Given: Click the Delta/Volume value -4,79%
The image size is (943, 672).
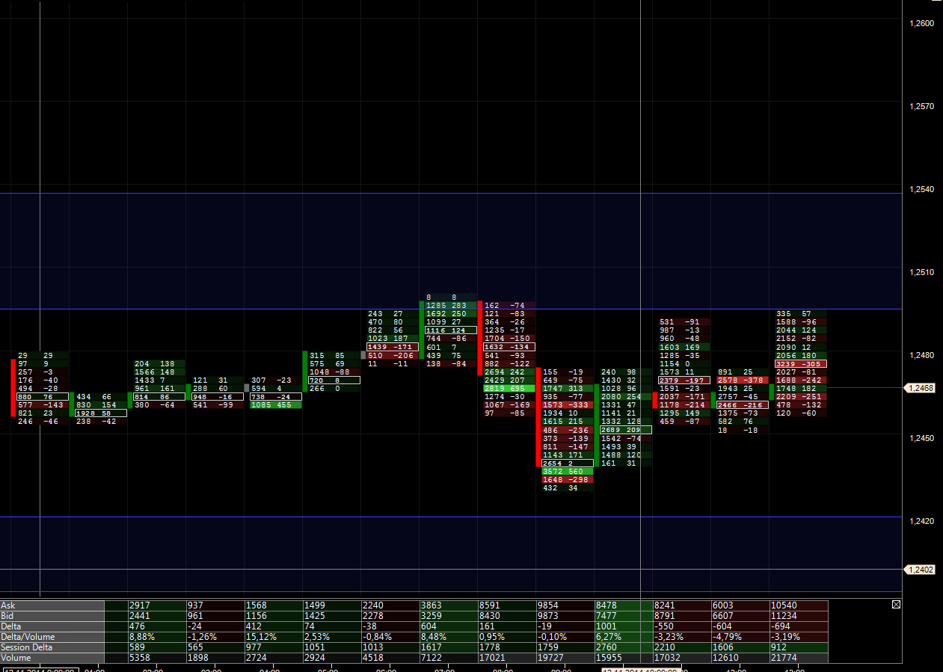Looking at the screenshot, I should coord(740,637).
